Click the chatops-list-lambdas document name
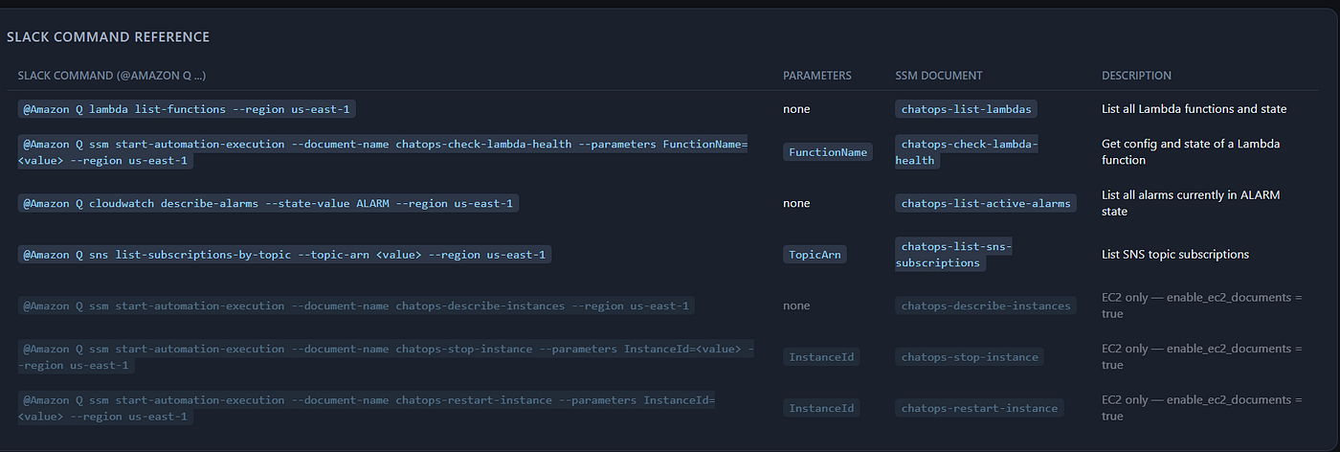 (x=967, y=109)
